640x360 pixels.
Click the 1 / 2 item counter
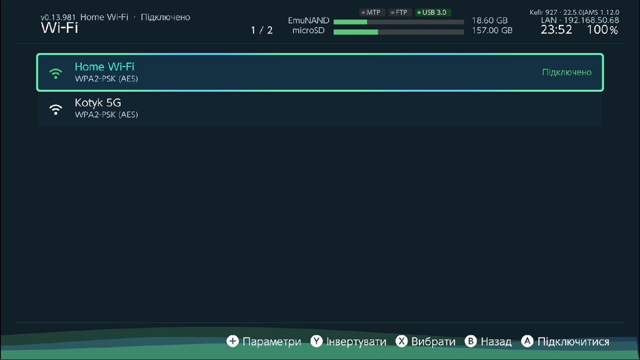262,30
